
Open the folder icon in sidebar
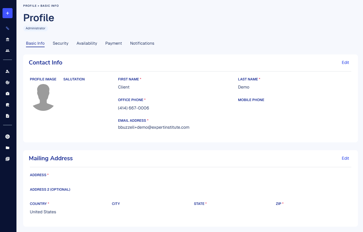coord(8,148)
